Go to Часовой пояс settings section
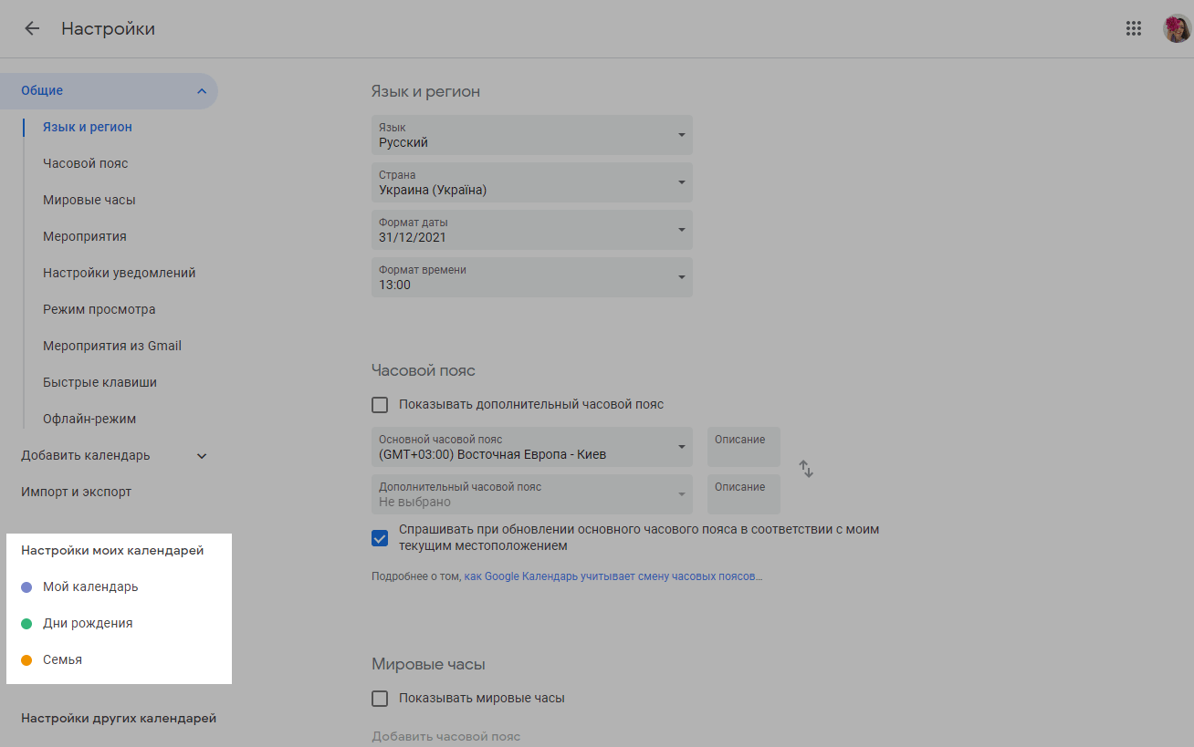 tap(86, 164)
